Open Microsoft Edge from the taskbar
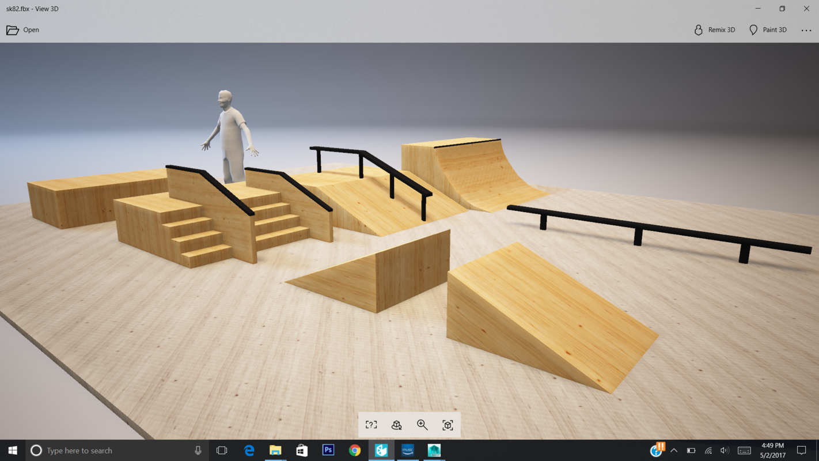This screenshot has width=819, height=461. point(249,450)
